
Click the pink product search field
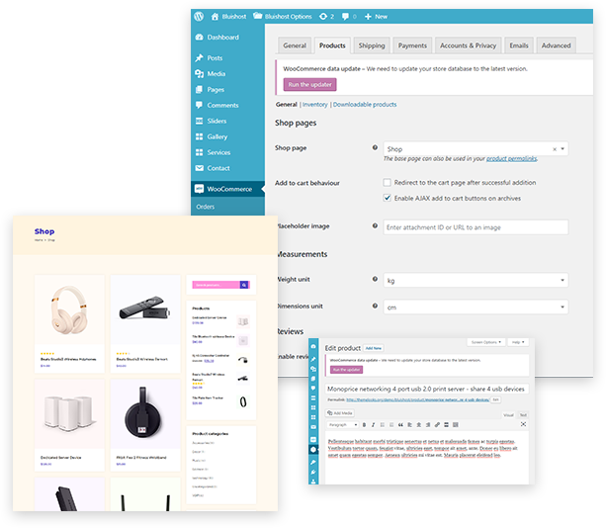[216, 285]
